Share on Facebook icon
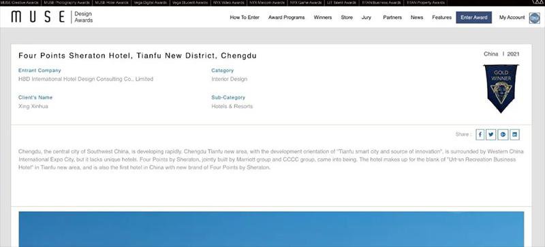This screenshot has width=545, height=247. pyautogui.click(x=480, y=134)
